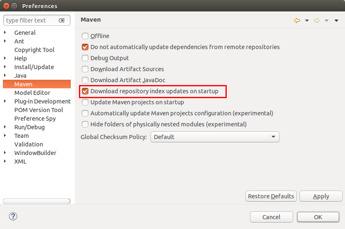Check Download Artifact JavaDoc
Image resolution: width=345 pixels, height=229 pixels.
coord(85,80)
